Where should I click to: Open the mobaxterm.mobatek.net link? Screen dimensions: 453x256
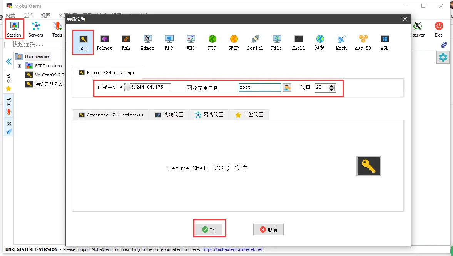(x=232, y=249)
